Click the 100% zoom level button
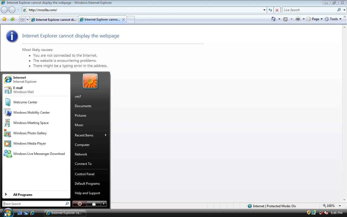347x217 pixels. click(329, 206)
